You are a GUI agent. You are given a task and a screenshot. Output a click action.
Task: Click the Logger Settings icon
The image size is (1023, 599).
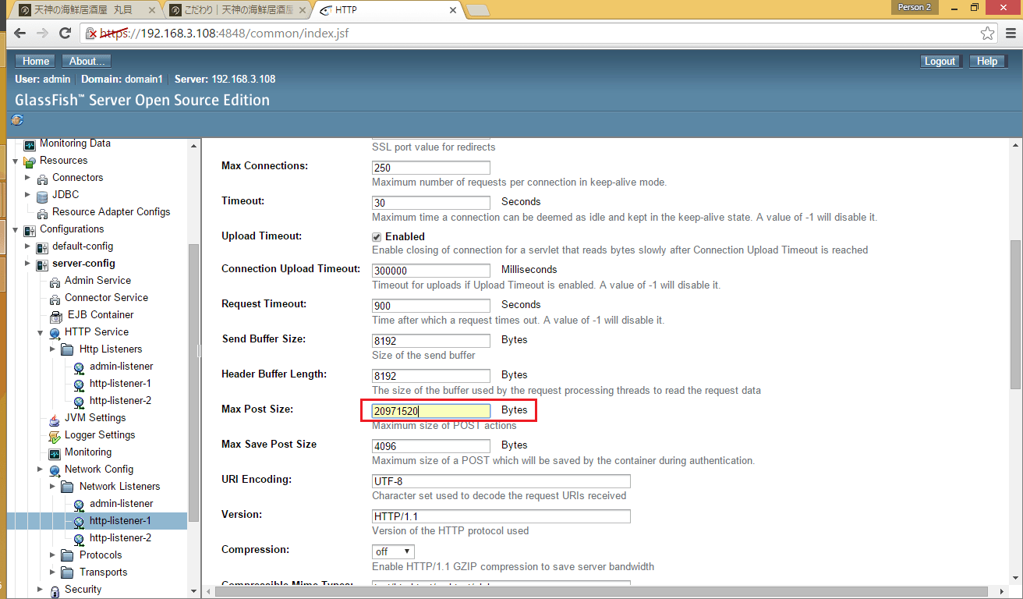point(55,436)
